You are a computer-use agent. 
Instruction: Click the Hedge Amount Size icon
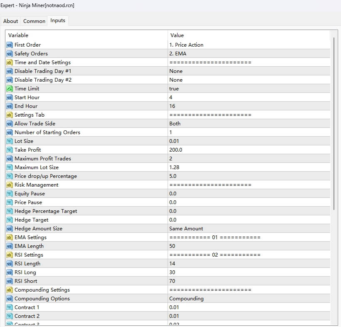9,229
